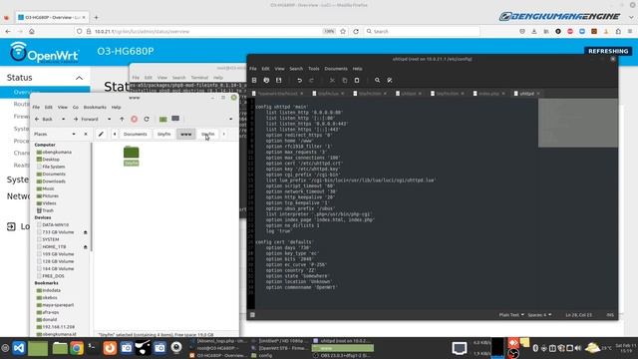Undo last edit in text editor
Viewport: 638px width, 359px height.
(x=299, y=80)
